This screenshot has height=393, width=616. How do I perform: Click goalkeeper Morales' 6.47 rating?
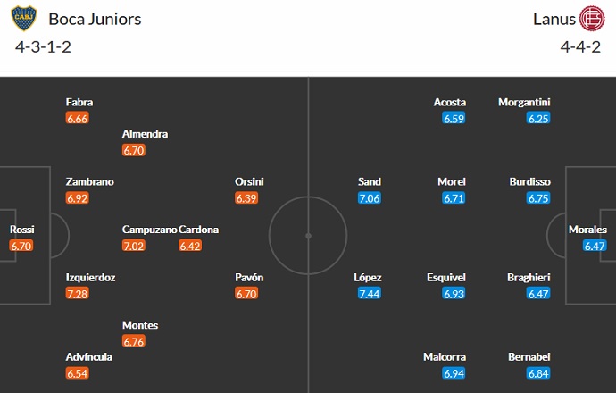point(595,246)
